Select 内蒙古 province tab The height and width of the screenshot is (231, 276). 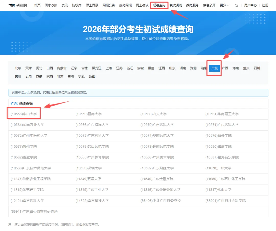(x=62, y=68)
